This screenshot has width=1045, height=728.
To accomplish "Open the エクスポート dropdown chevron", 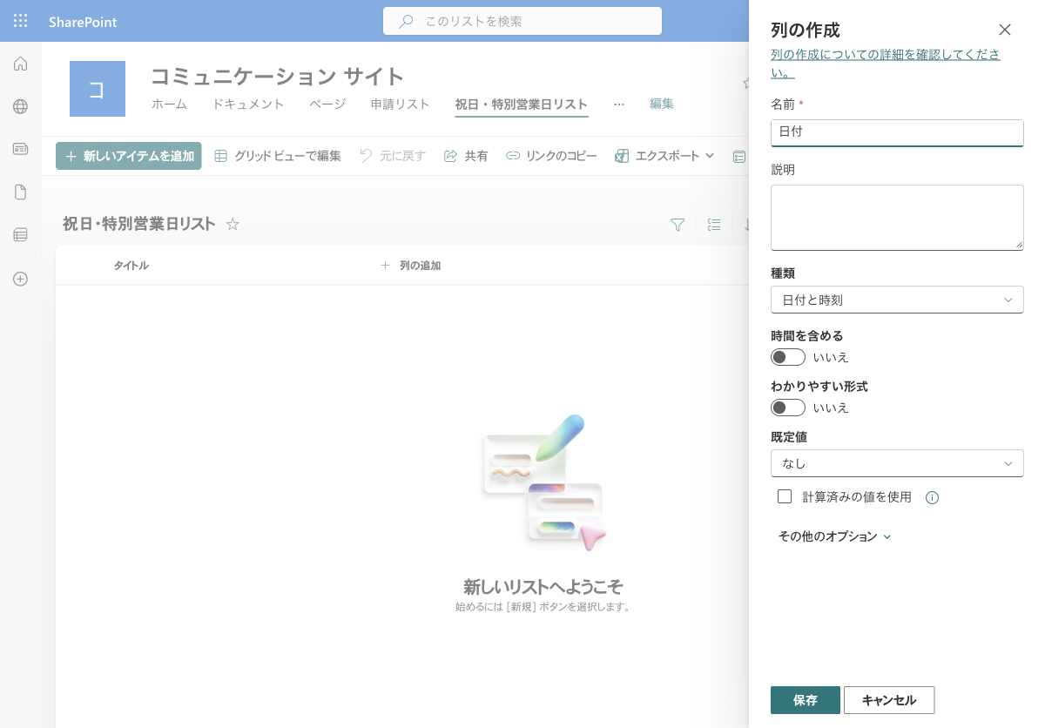I will (709, 156).
